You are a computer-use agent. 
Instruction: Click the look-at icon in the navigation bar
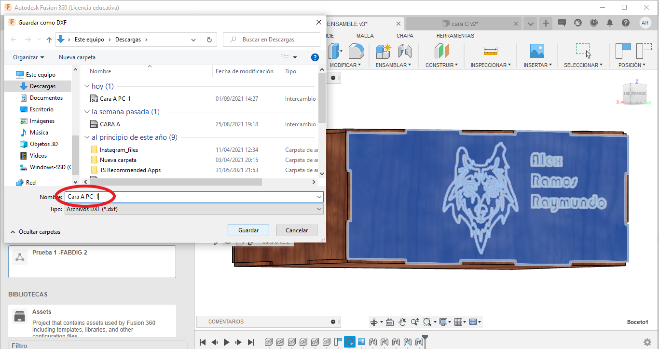tap(390, 322)
